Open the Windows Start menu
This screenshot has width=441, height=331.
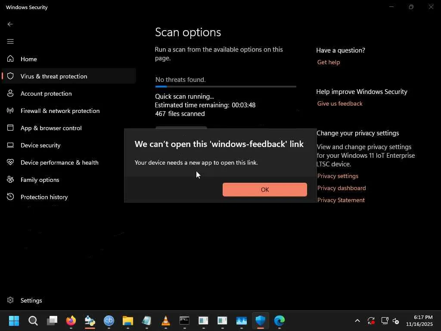(14, 320)
